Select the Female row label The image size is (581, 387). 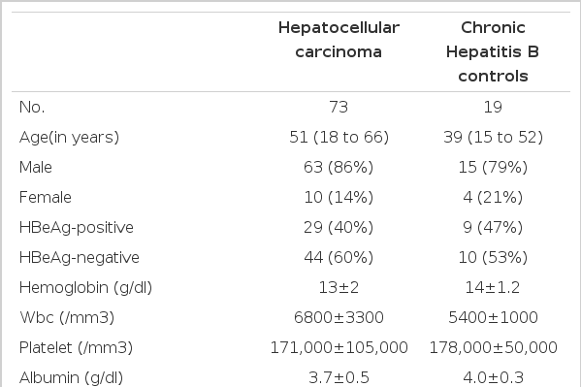coord(46,197)
